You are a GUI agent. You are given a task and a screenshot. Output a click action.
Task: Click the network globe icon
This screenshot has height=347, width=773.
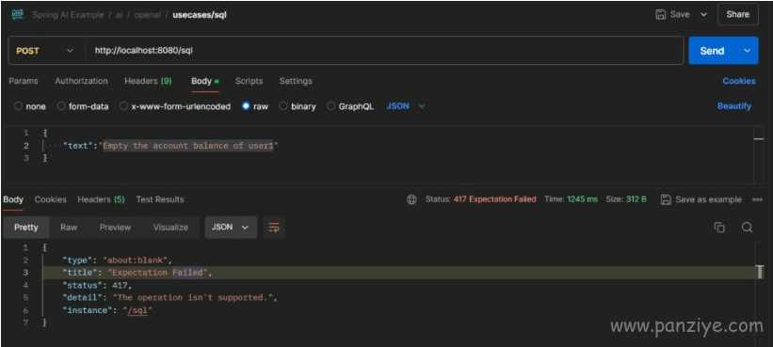coord(411,199)
